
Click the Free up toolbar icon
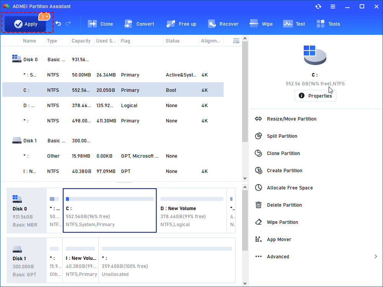(x=181, y=24)
